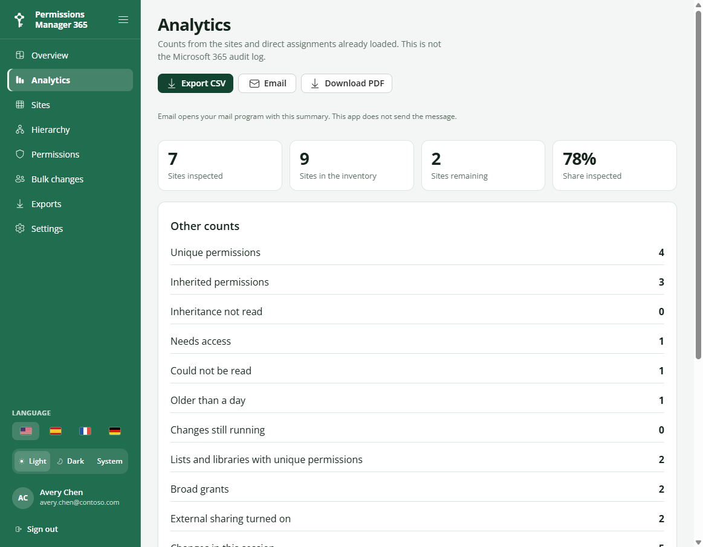Screen dimensions: 703x547
Task: Click the Analytics bar chart icon
Action: [20, 80]
